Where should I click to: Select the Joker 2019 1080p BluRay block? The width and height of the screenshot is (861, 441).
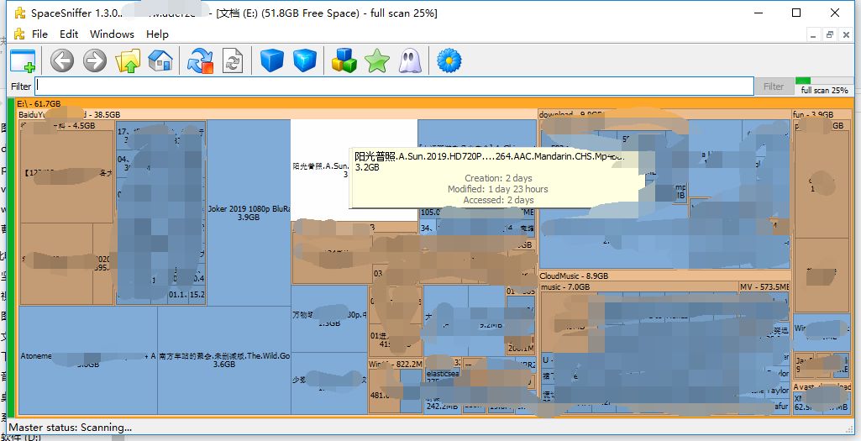point(249,213)
